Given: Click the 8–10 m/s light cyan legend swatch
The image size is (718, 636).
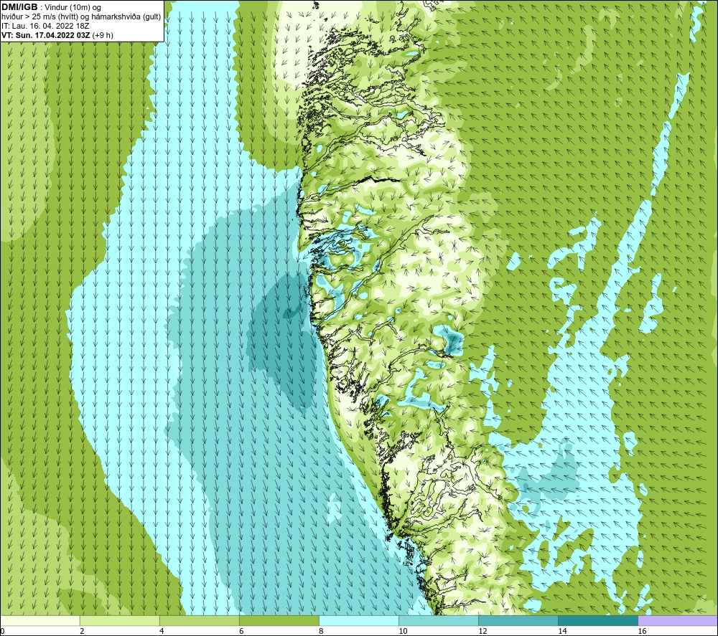Looking at the screenshot, I should pyautogui.click(x=359, y=621).
